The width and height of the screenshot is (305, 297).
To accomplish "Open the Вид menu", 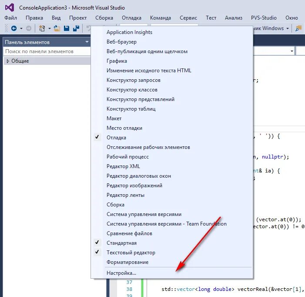I will [x=56, y=18].
